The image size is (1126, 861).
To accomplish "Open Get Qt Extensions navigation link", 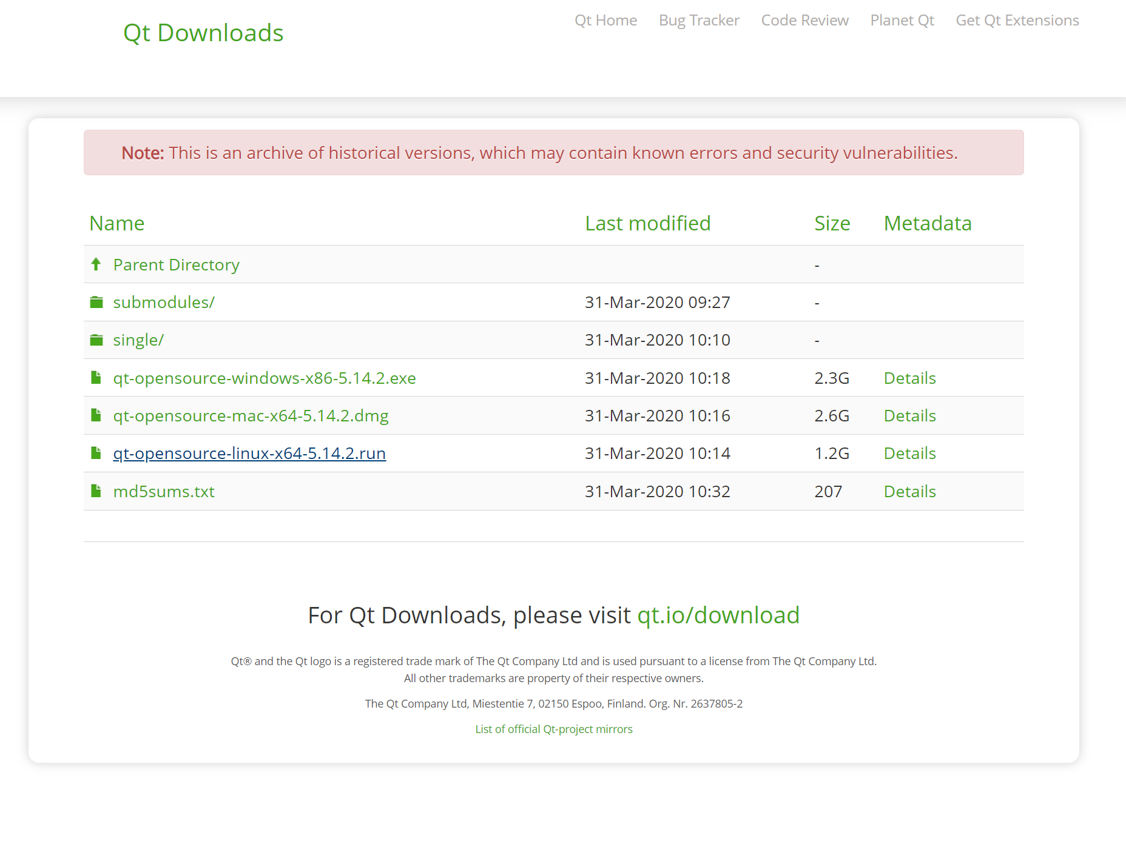I will tap(1017, 21).
